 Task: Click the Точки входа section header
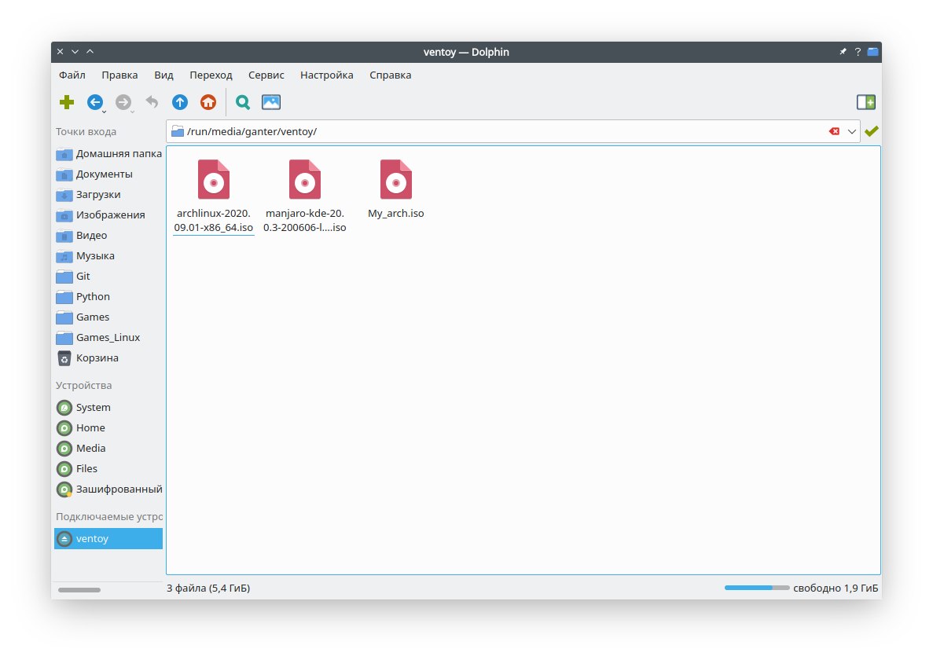pos(86,131)
